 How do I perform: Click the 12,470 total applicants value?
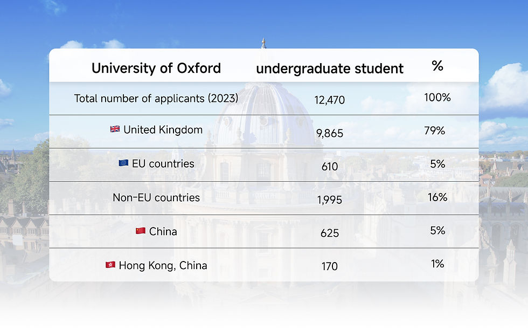[x=330, y=100]
